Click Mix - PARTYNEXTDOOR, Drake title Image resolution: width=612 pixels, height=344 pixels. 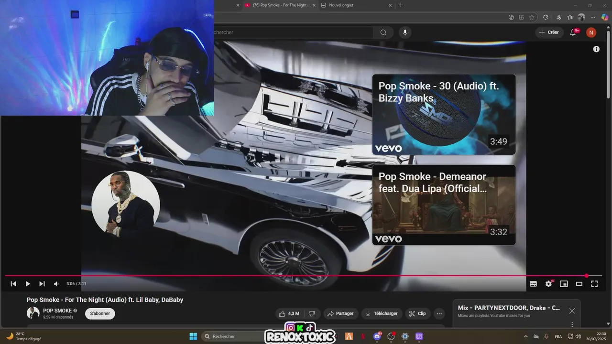pos(509,308)
